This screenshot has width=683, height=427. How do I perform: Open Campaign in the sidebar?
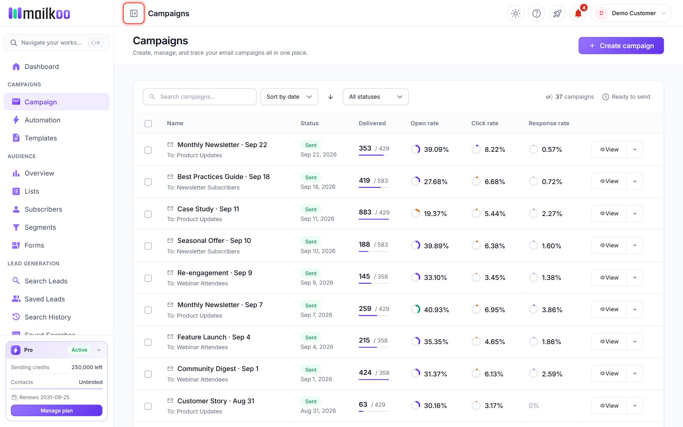[x=57, y=102]
